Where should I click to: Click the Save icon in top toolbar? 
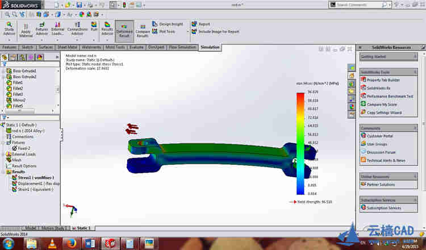tap(79, 5)
